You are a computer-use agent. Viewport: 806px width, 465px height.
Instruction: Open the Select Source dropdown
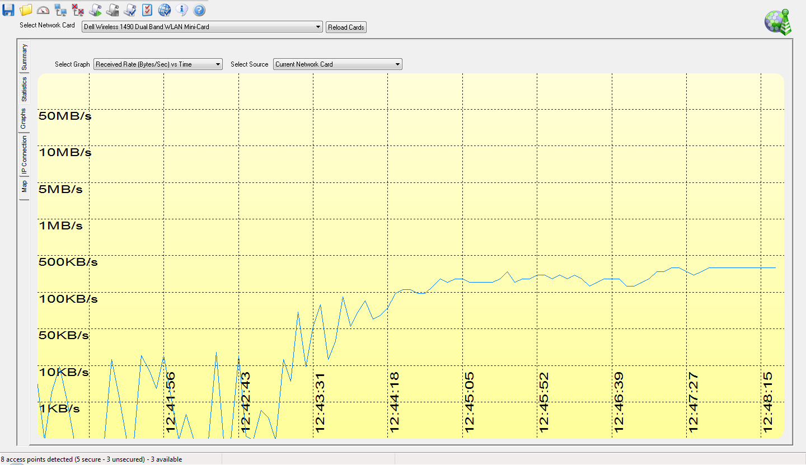pos(338,64)
